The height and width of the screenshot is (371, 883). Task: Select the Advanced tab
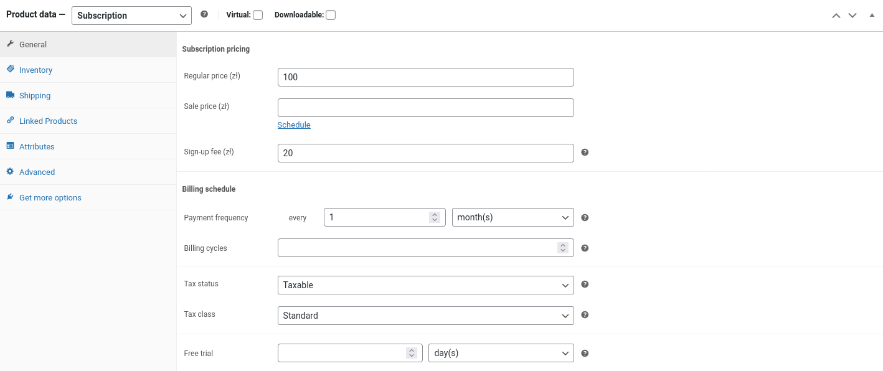pos(37,171)
